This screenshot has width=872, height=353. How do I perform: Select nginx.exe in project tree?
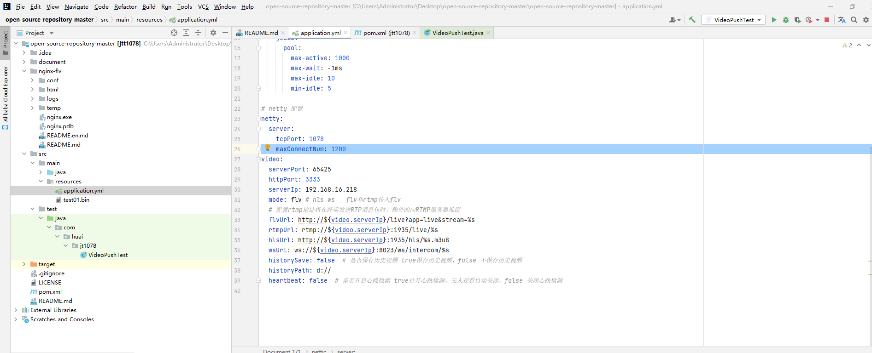[x=59, y=117]
